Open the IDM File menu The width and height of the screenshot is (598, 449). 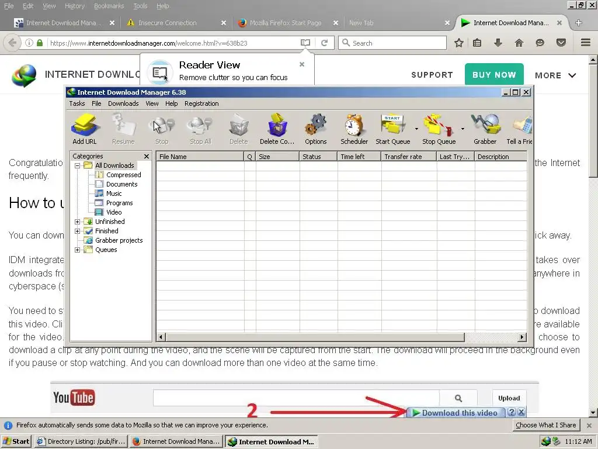(96, 103)
